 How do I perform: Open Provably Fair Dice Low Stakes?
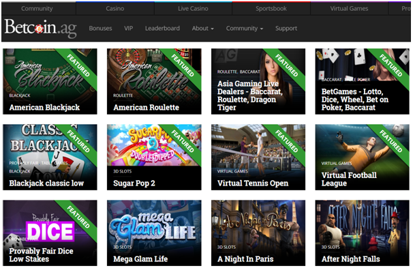click(50, 233)
